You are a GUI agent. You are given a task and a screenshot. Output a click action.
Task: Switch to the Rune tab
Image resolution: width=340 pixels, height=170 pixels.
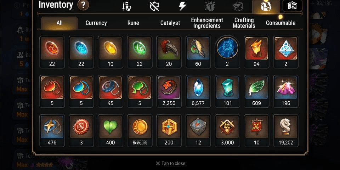133,23
